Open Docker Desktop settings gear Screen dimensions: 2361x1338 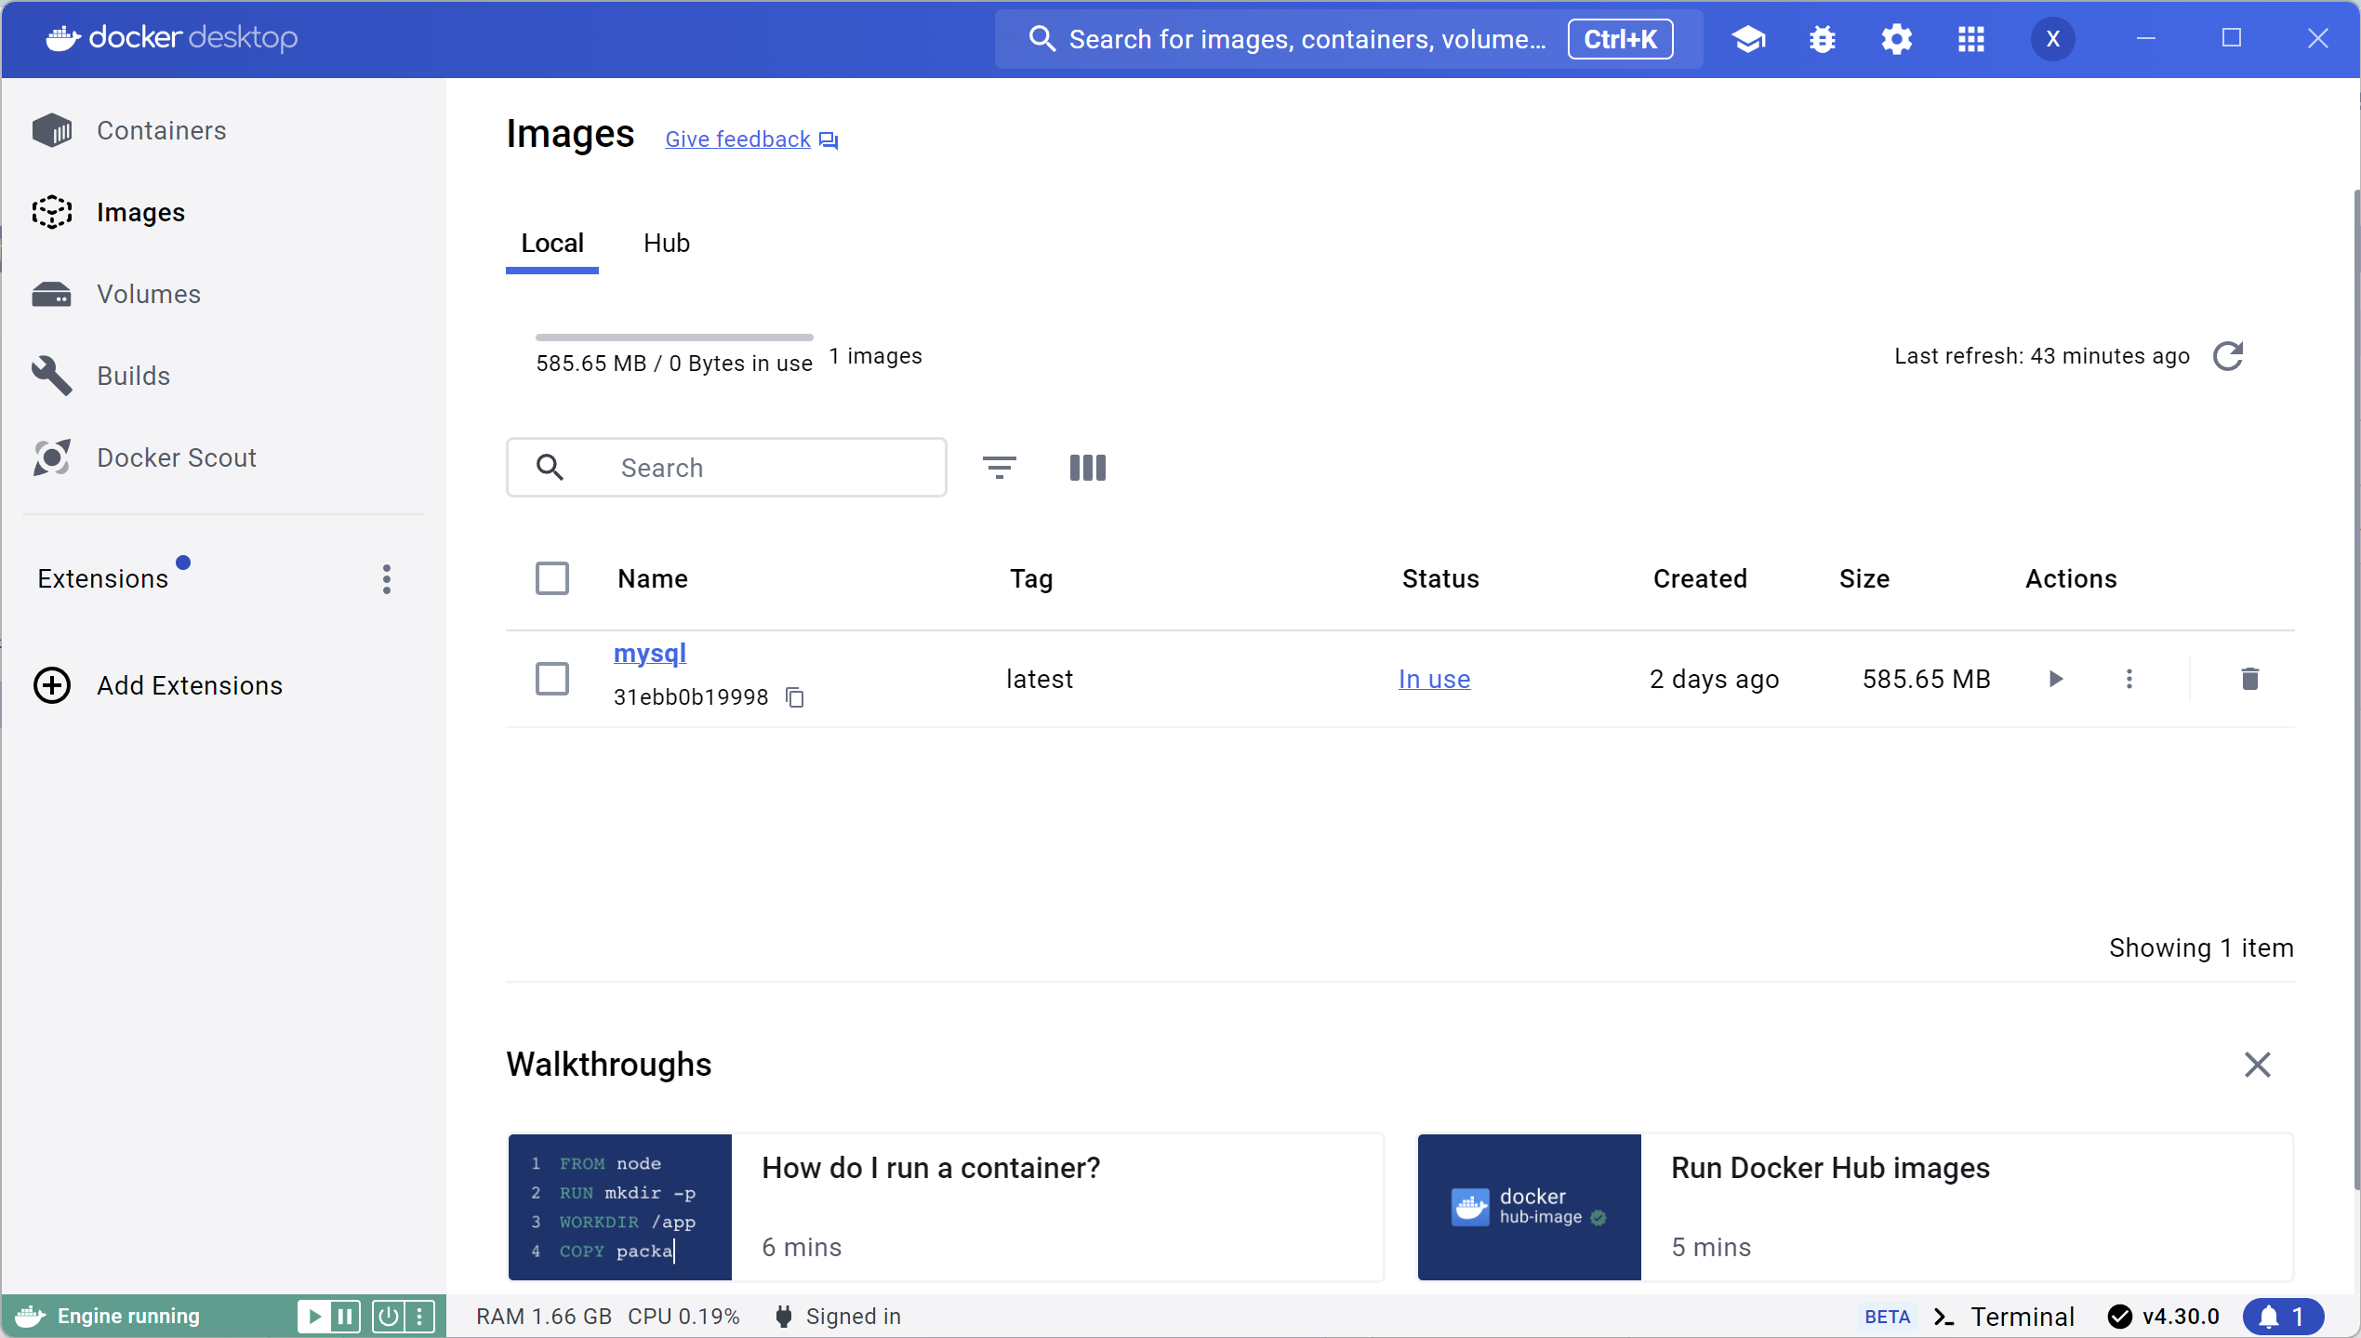pyautogui.click(x=1896, y=39)
